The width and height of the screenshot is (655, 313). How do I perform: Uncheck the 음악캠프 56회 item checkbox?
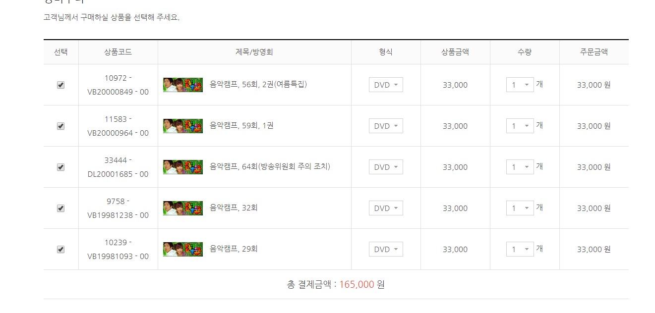60,85
